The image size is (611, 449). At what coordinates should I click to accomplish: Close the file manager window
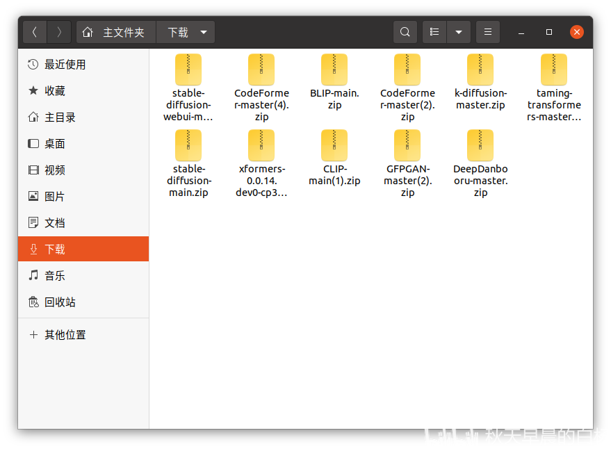[577, 32]
